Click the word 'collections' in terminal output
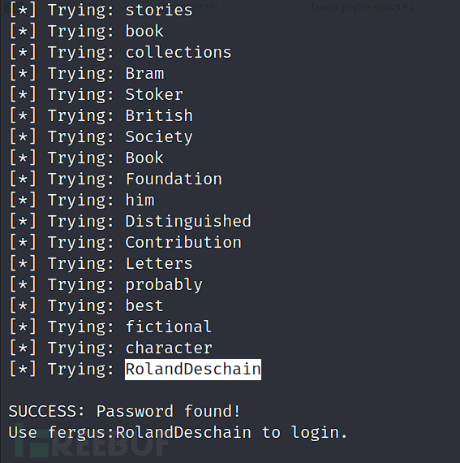Screen dimensions: 460x463 [178, 53]
